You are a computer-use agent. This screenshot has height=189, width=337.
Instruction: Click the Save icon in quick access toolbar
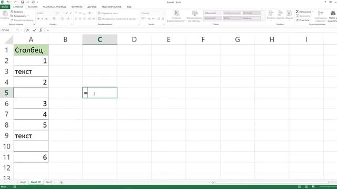click(x=22, y=2)
